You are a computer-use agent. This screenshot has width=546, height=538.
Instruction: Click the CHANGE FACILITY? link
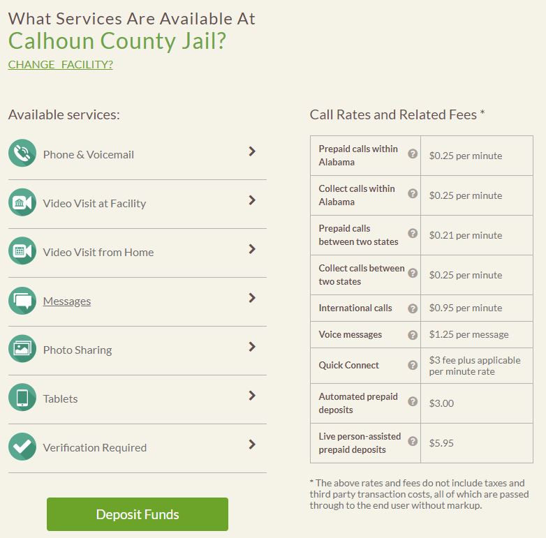point(61,64)
